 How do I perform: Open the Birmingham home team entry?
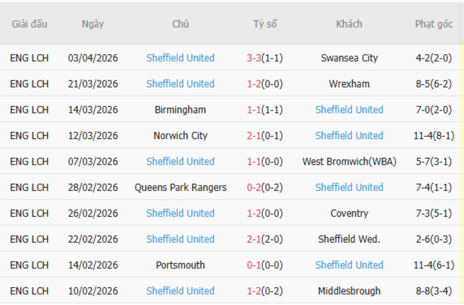(180, 110)
